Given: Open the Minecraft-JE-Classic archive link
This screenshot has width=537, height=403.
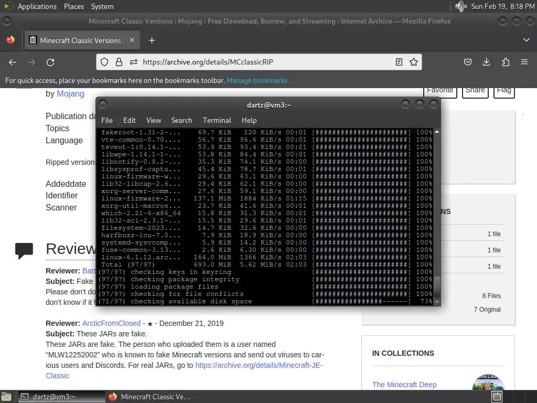Looking at the screenshot, I should [259, 365].
